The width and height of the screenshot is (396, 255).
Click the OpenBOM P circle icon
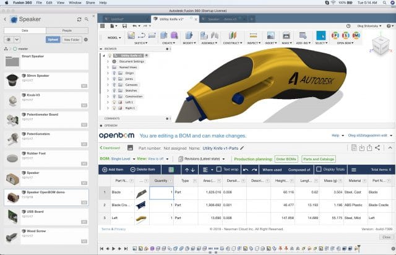[x=335, y=36]
